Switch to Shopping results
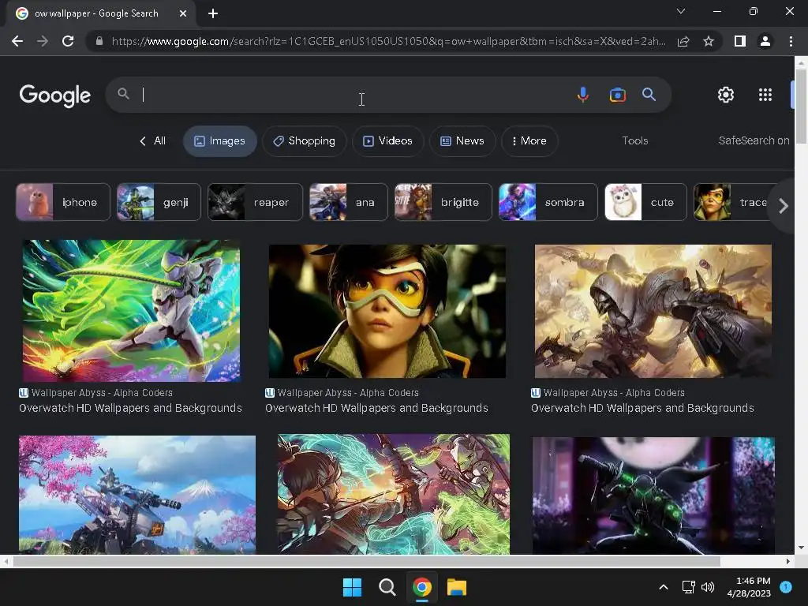 click(x=305, y=140)
